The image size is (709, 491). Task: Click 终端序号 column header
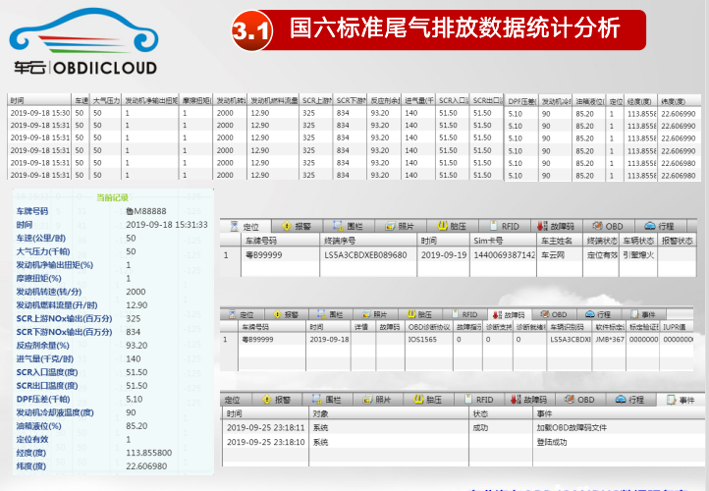(x=368, y=241)
